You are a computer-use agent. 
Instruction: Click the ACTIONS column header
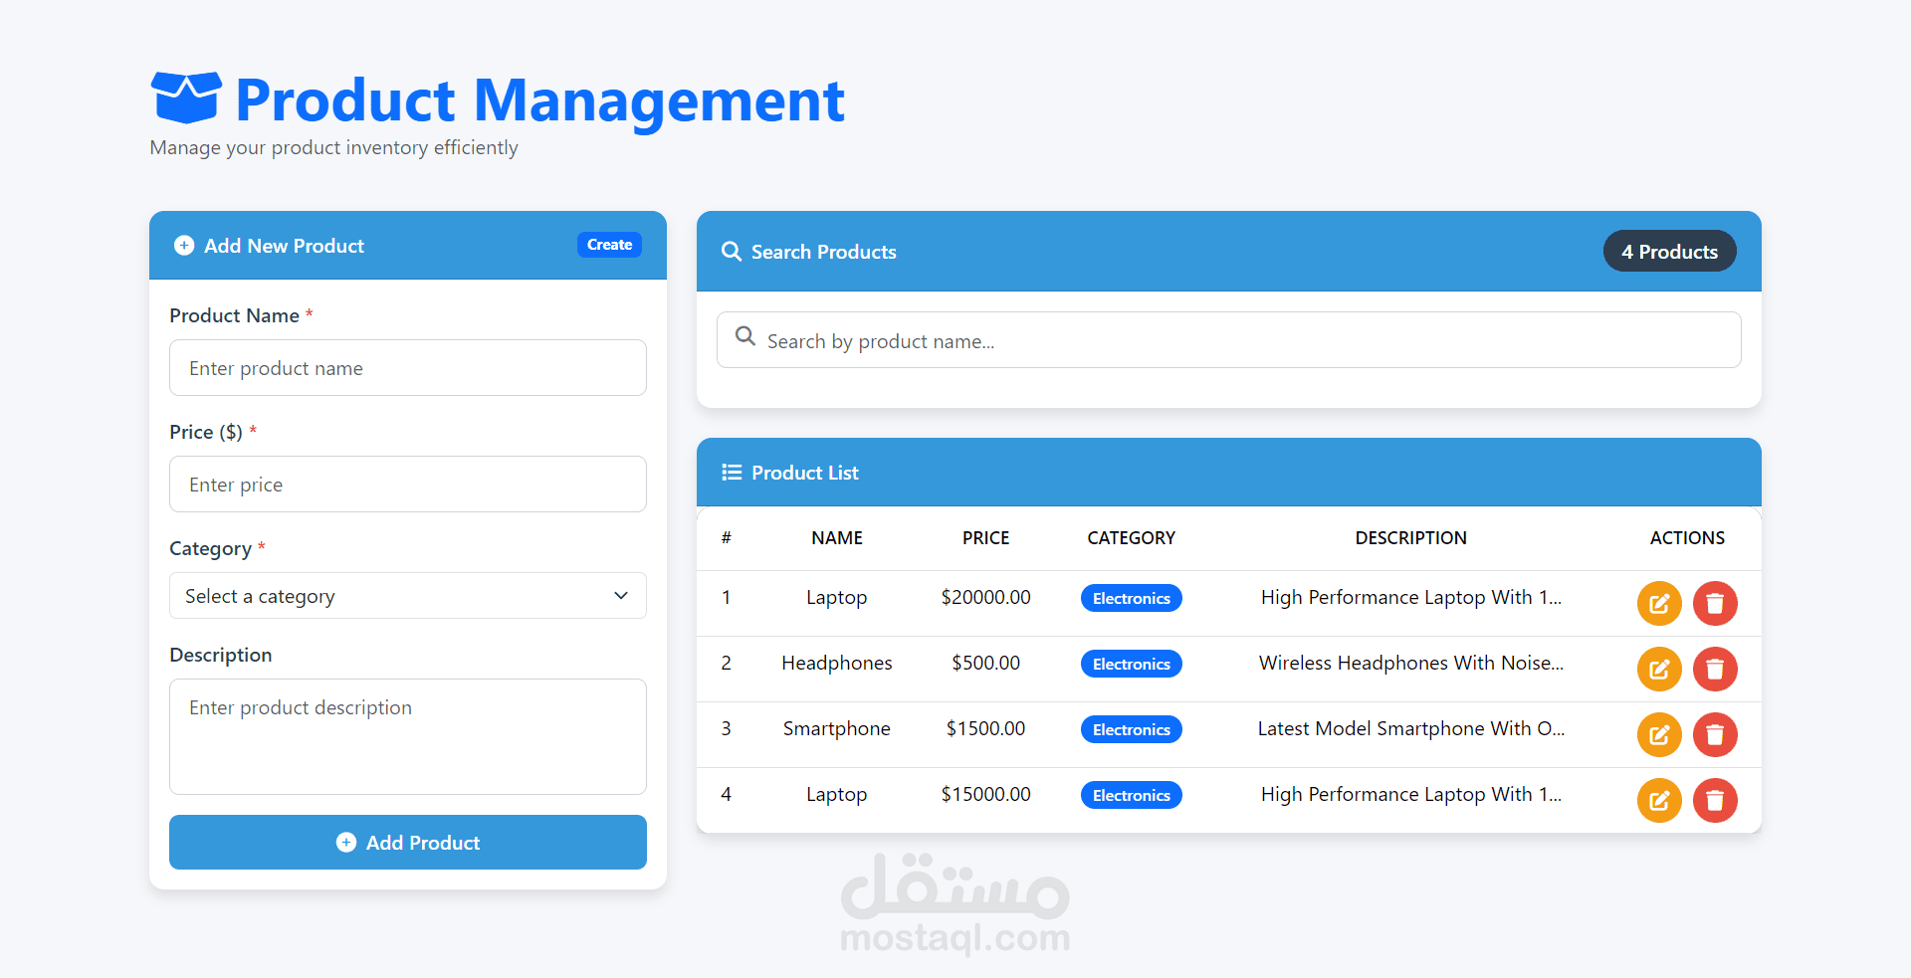coord(1687,538)
